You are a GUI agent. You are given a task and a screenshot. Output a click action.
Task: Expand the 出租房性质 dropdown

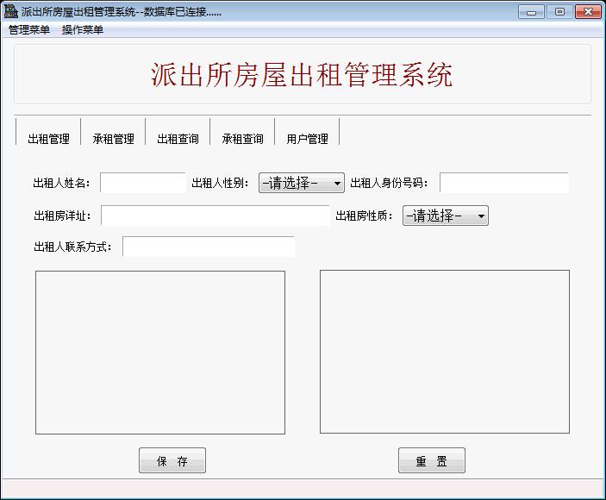[x=446, y=216]
